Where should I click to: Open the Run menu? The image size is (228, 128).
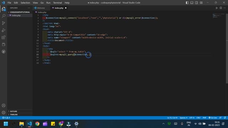coord(48,3)
